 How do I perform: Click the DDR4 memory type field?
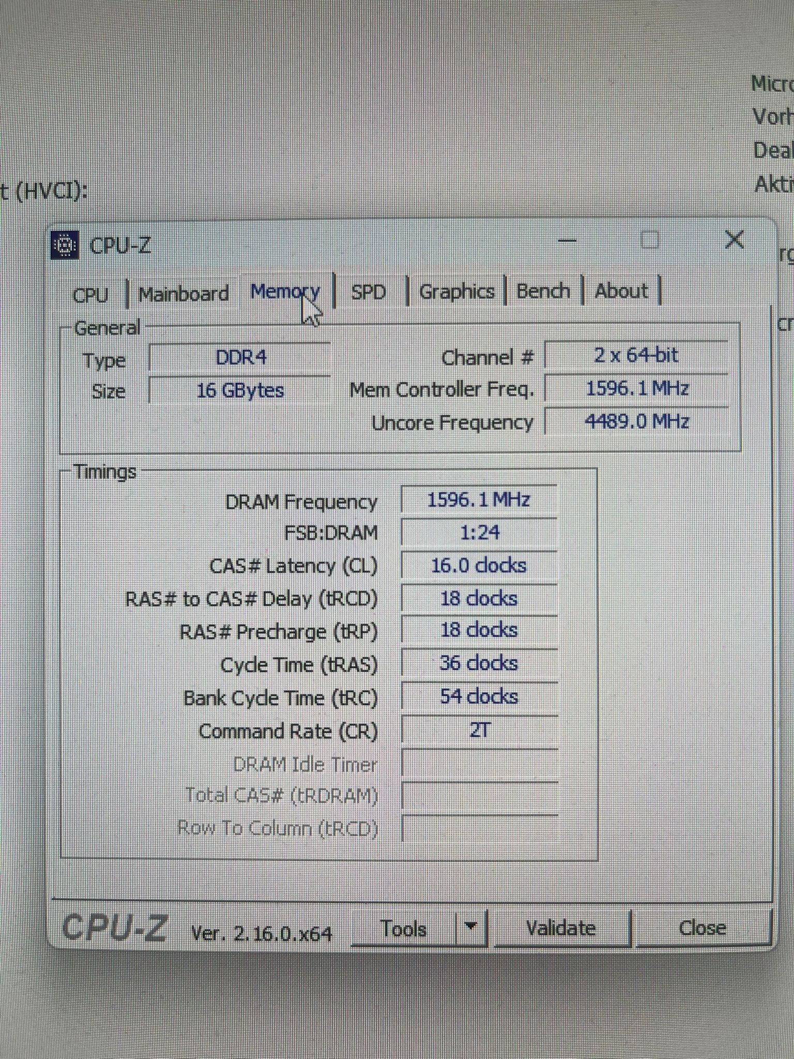point(240,357)
